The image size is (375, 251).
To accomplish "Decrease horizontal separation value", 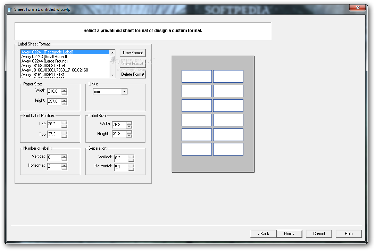I will click(x=131, y=169).
